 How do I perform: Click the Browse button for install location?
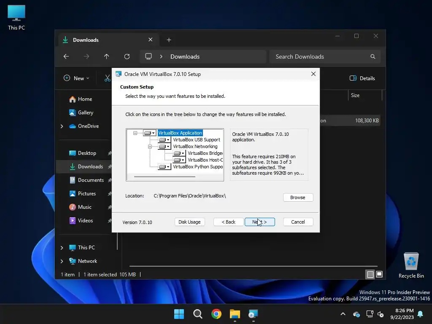coord(298,197)
